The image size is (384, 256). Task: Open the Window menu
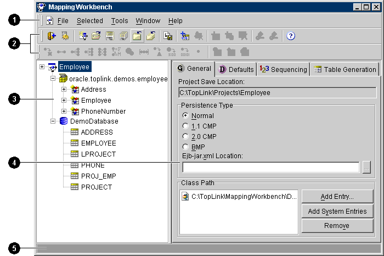(148, 21)
